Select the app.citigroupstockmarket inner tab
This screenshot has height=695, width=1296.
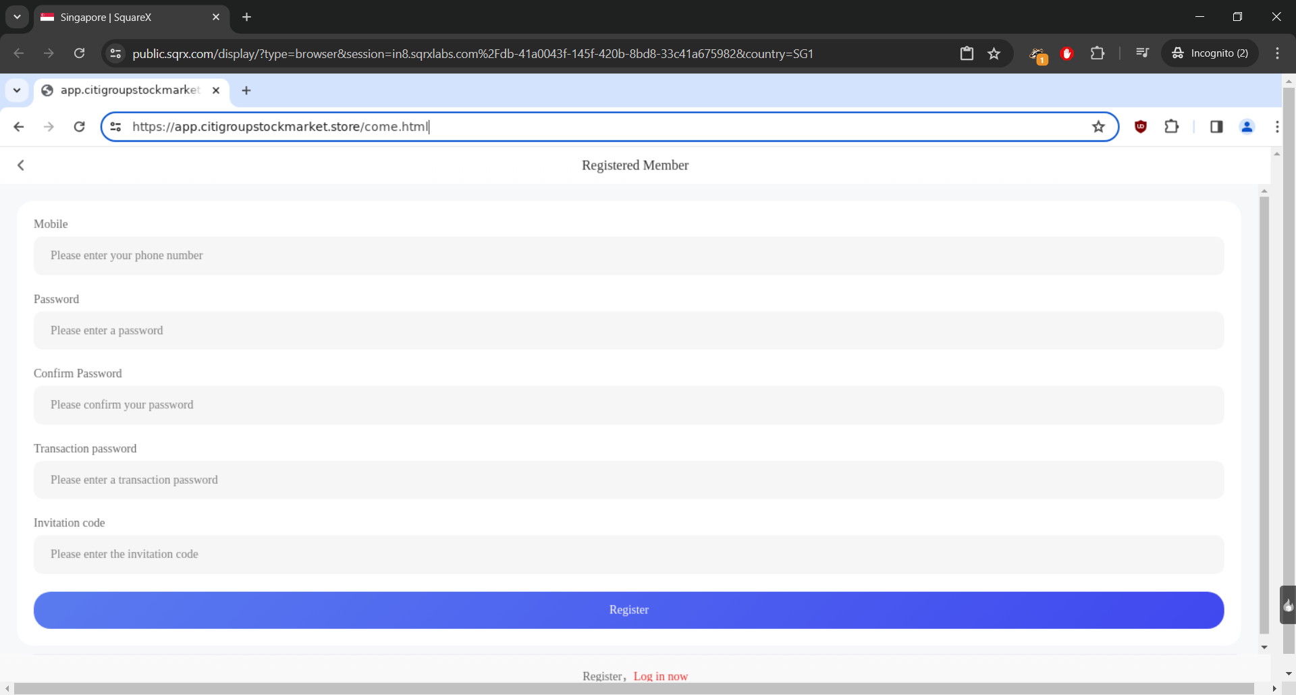pos(130,90)
